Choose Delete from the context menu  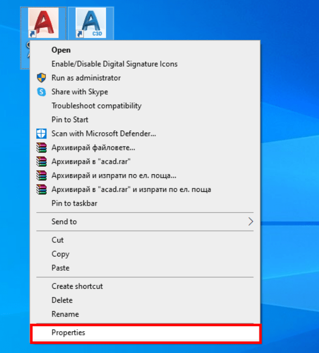coord(145,300)
